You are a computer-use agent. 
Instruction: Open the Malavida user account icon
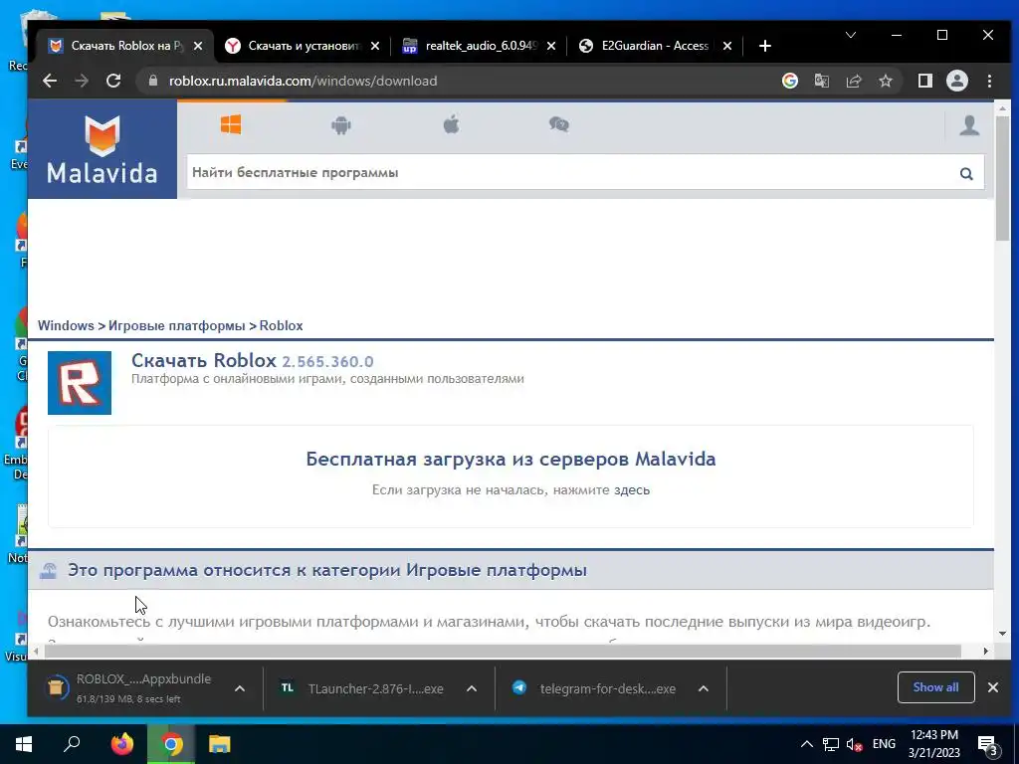(969, 124)
